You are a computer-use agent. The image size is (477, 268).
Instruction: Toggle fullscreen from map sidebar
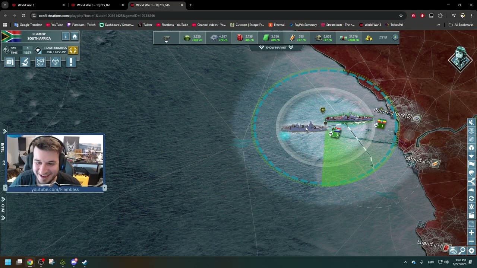(471, 224)
